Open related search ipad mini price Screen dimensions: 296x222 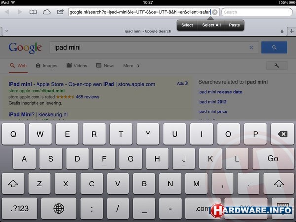pos(213,111)
